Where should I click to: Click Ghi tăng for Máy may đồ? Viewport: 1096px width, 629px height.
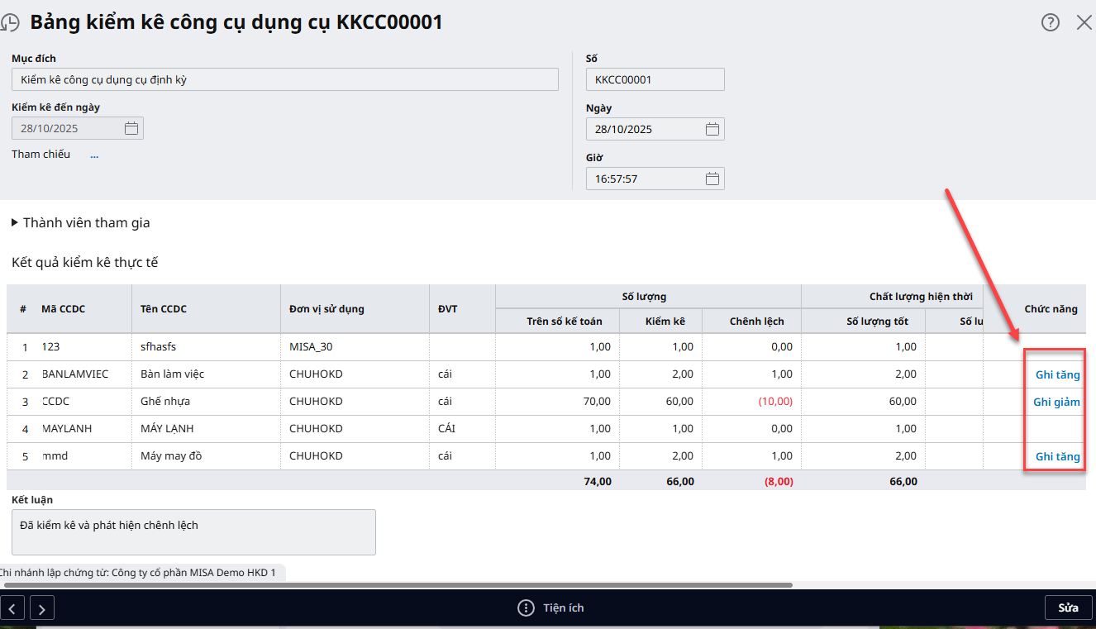tap(1057, 456)
